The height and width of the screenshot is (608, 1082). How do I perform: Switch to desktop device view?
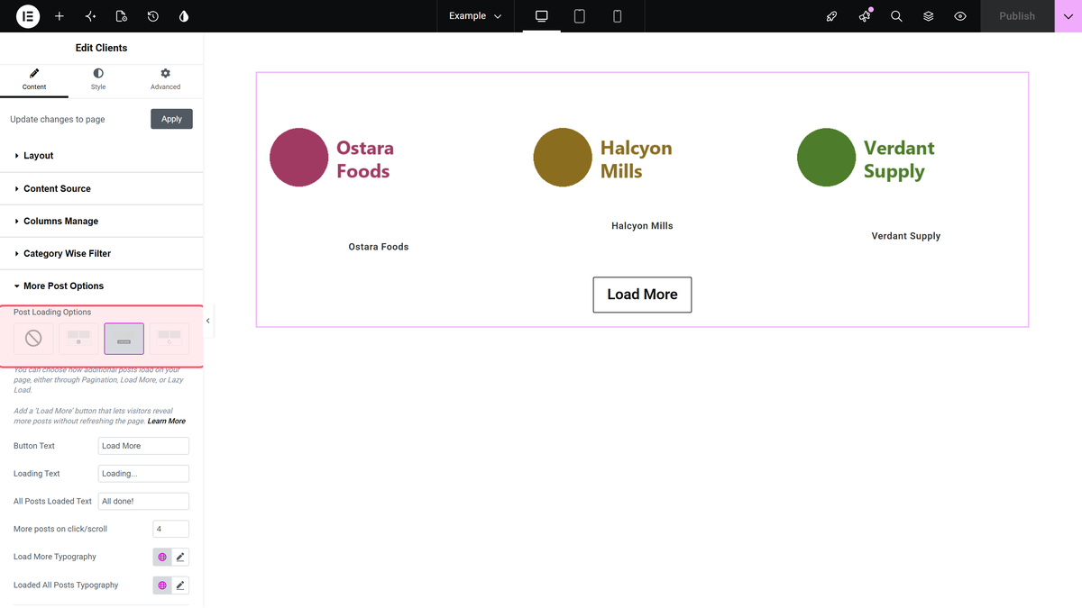point(542,16)
